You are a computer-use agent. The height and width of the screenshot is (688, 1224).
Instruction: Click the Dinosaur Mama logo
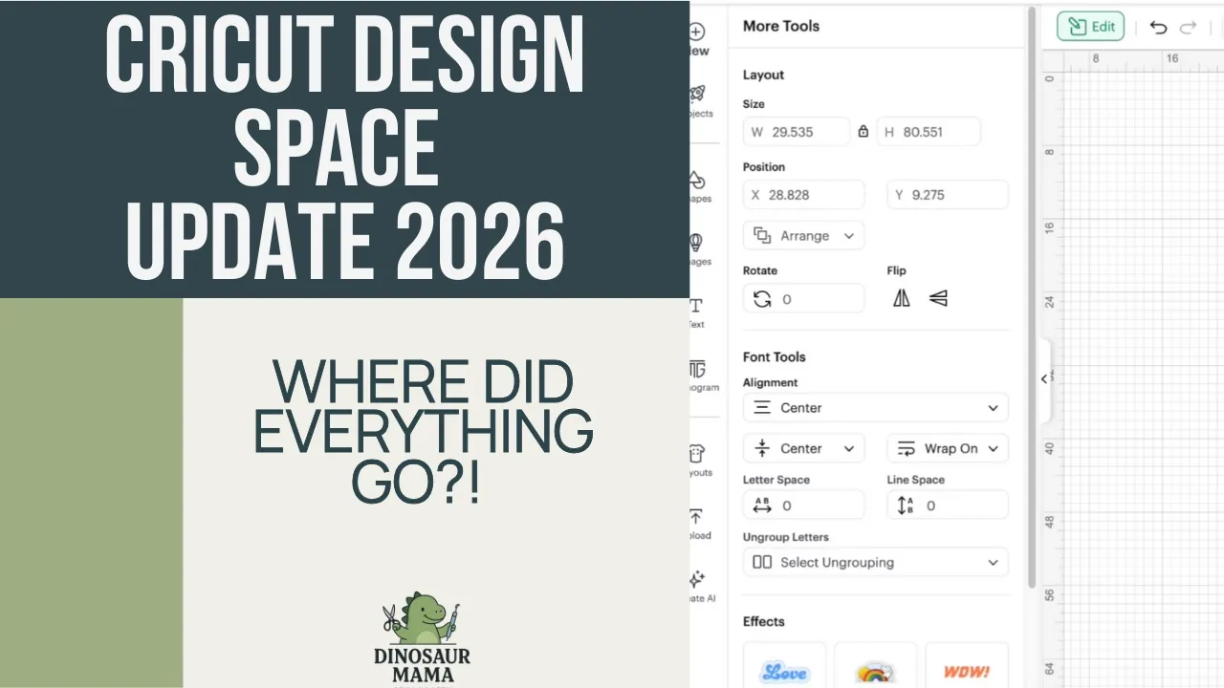tap(422, 637)
